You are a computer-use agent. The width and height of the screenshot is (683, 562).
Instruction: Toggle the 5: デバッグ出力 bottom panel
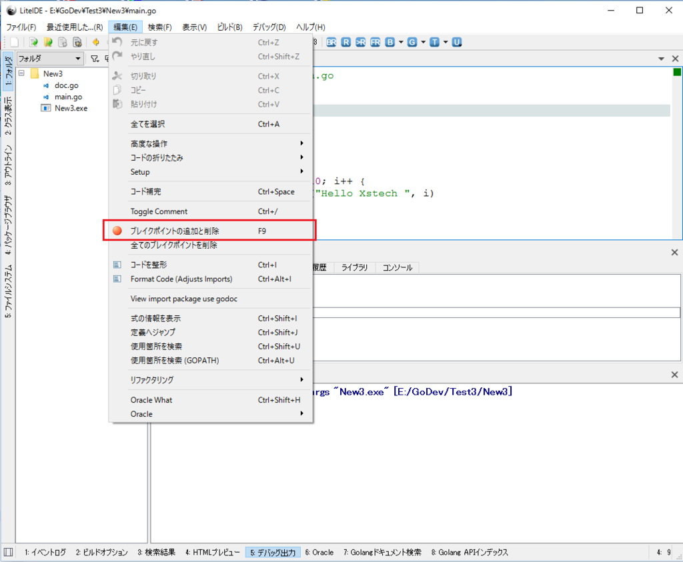coord(273,553)
